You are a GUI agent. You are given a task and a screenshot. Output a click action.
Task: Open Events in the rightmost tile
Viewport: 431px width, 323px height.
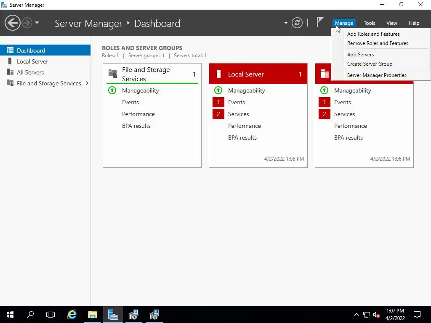[x=343, y=103]
